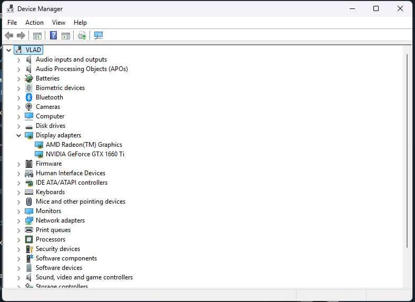Expand the Keyboards category arrow
Viewport: 415px width, 302px height.
pos(18,192)
